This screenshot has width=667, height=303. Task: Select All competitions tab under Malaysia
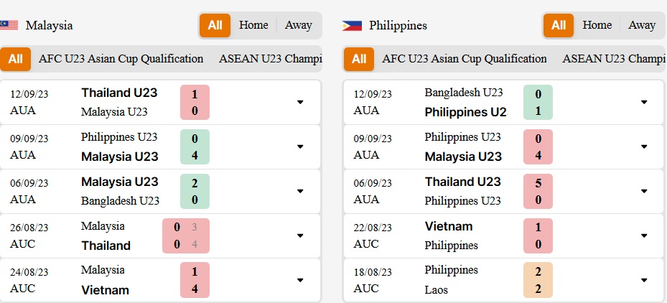point(15,59)
